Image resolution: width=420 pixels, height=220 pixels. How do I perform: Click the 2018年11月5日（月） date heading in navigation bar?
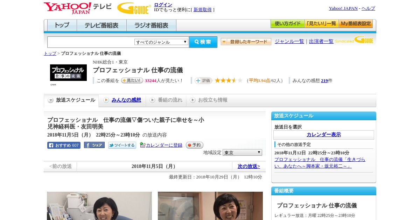tap(154, 167)
